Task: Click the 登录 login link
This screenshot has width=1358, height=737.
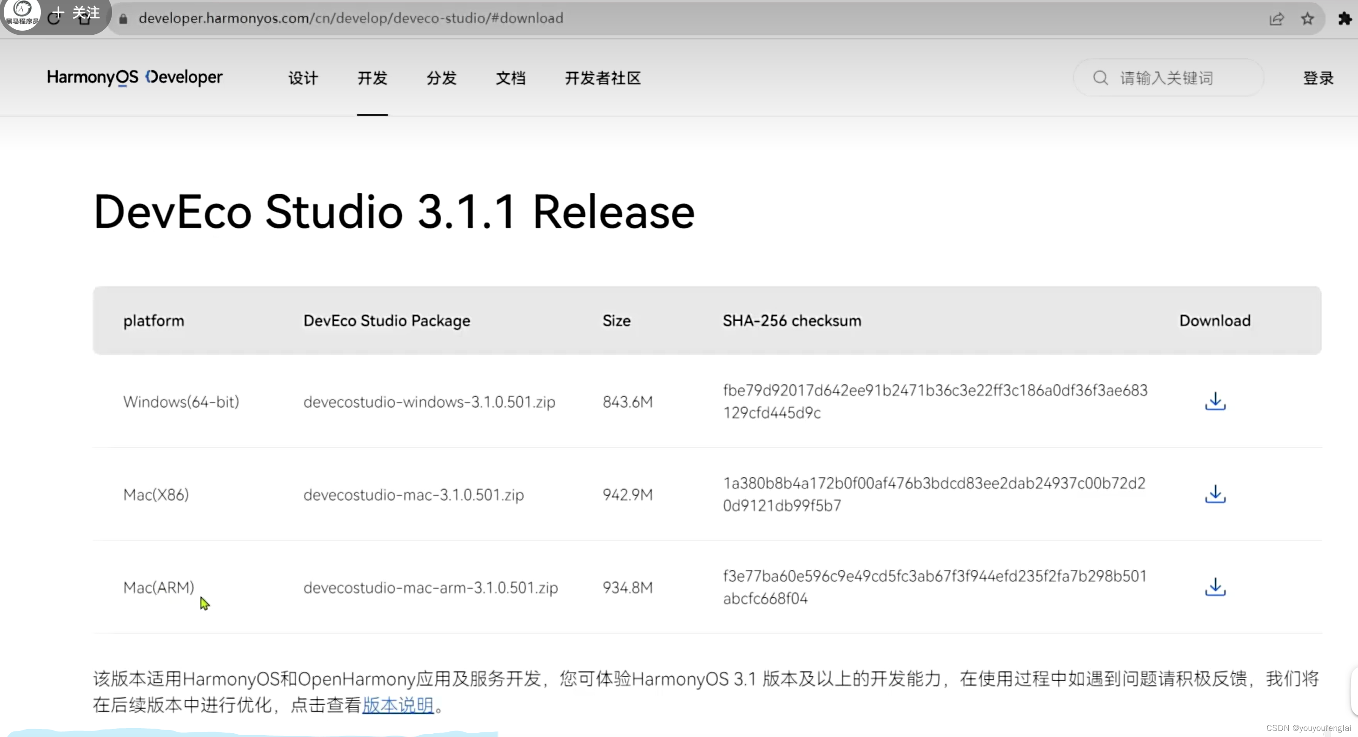Action: click(1318, 78)
